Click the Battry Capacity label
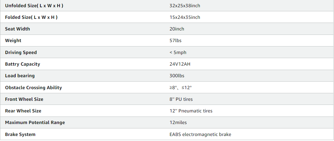The width and height of the screenshot is (334, 141). click(x=23, y=64)
